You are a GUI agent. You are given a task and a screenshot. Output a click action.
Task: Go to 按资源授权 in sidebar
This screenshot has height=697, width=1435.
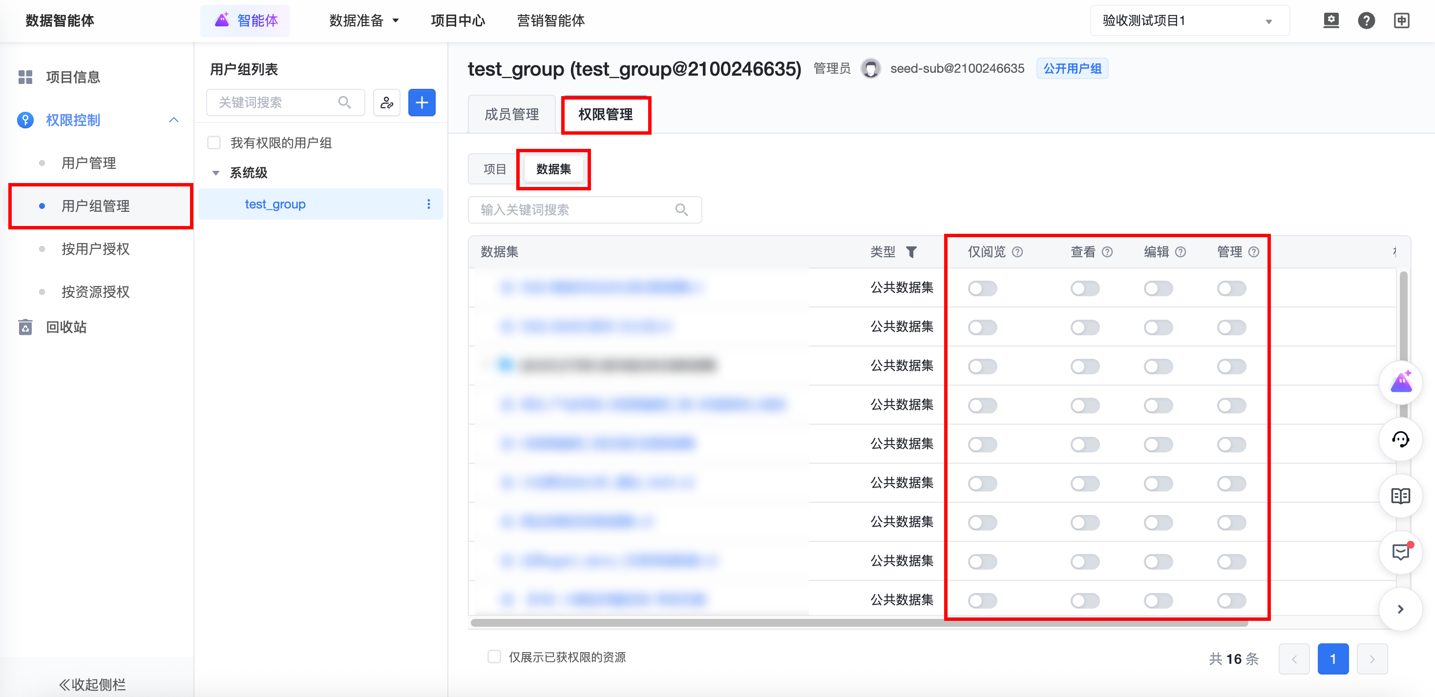[95, 292]
